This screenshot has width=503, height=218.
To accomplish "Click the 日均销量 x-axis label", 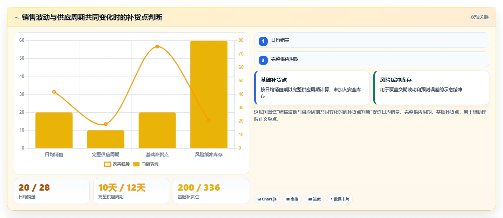I will tap(54, 154).
